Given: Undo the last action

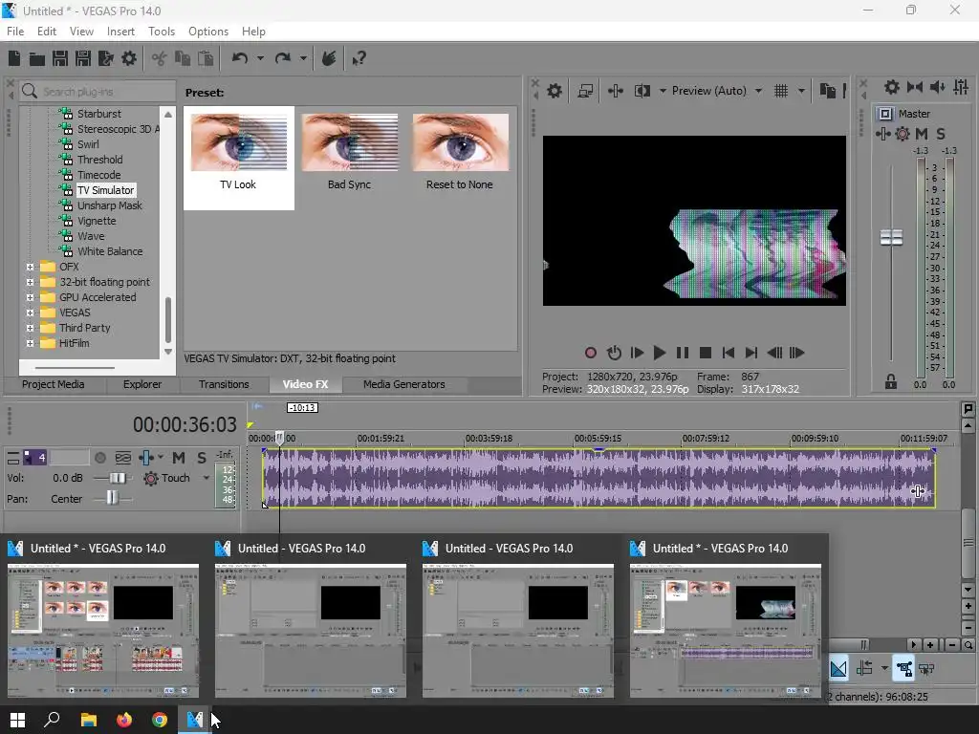Looking at the screenshot, I should 240,58.
